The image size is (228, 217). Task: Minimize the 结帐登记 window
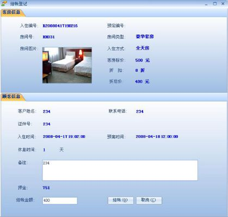206,4
